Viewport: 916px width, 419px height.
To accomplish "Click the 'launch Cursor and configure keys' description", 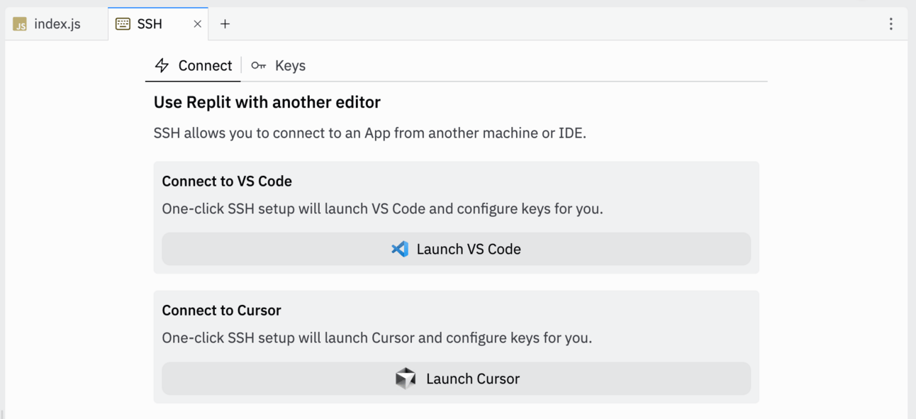I will click(x=377, y=337).
